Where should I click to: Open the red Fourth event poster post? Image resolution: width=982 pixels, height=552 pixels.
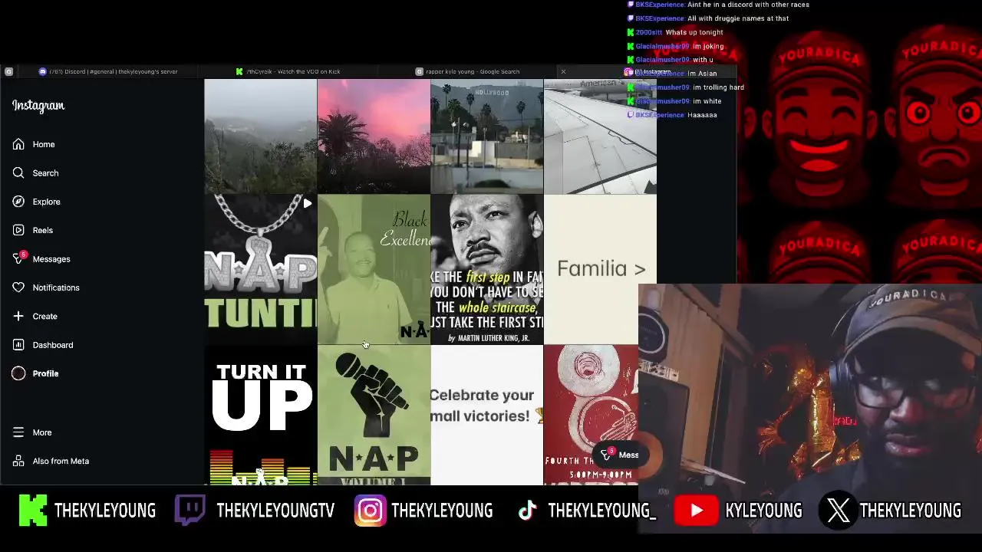[x=591, y=415]
